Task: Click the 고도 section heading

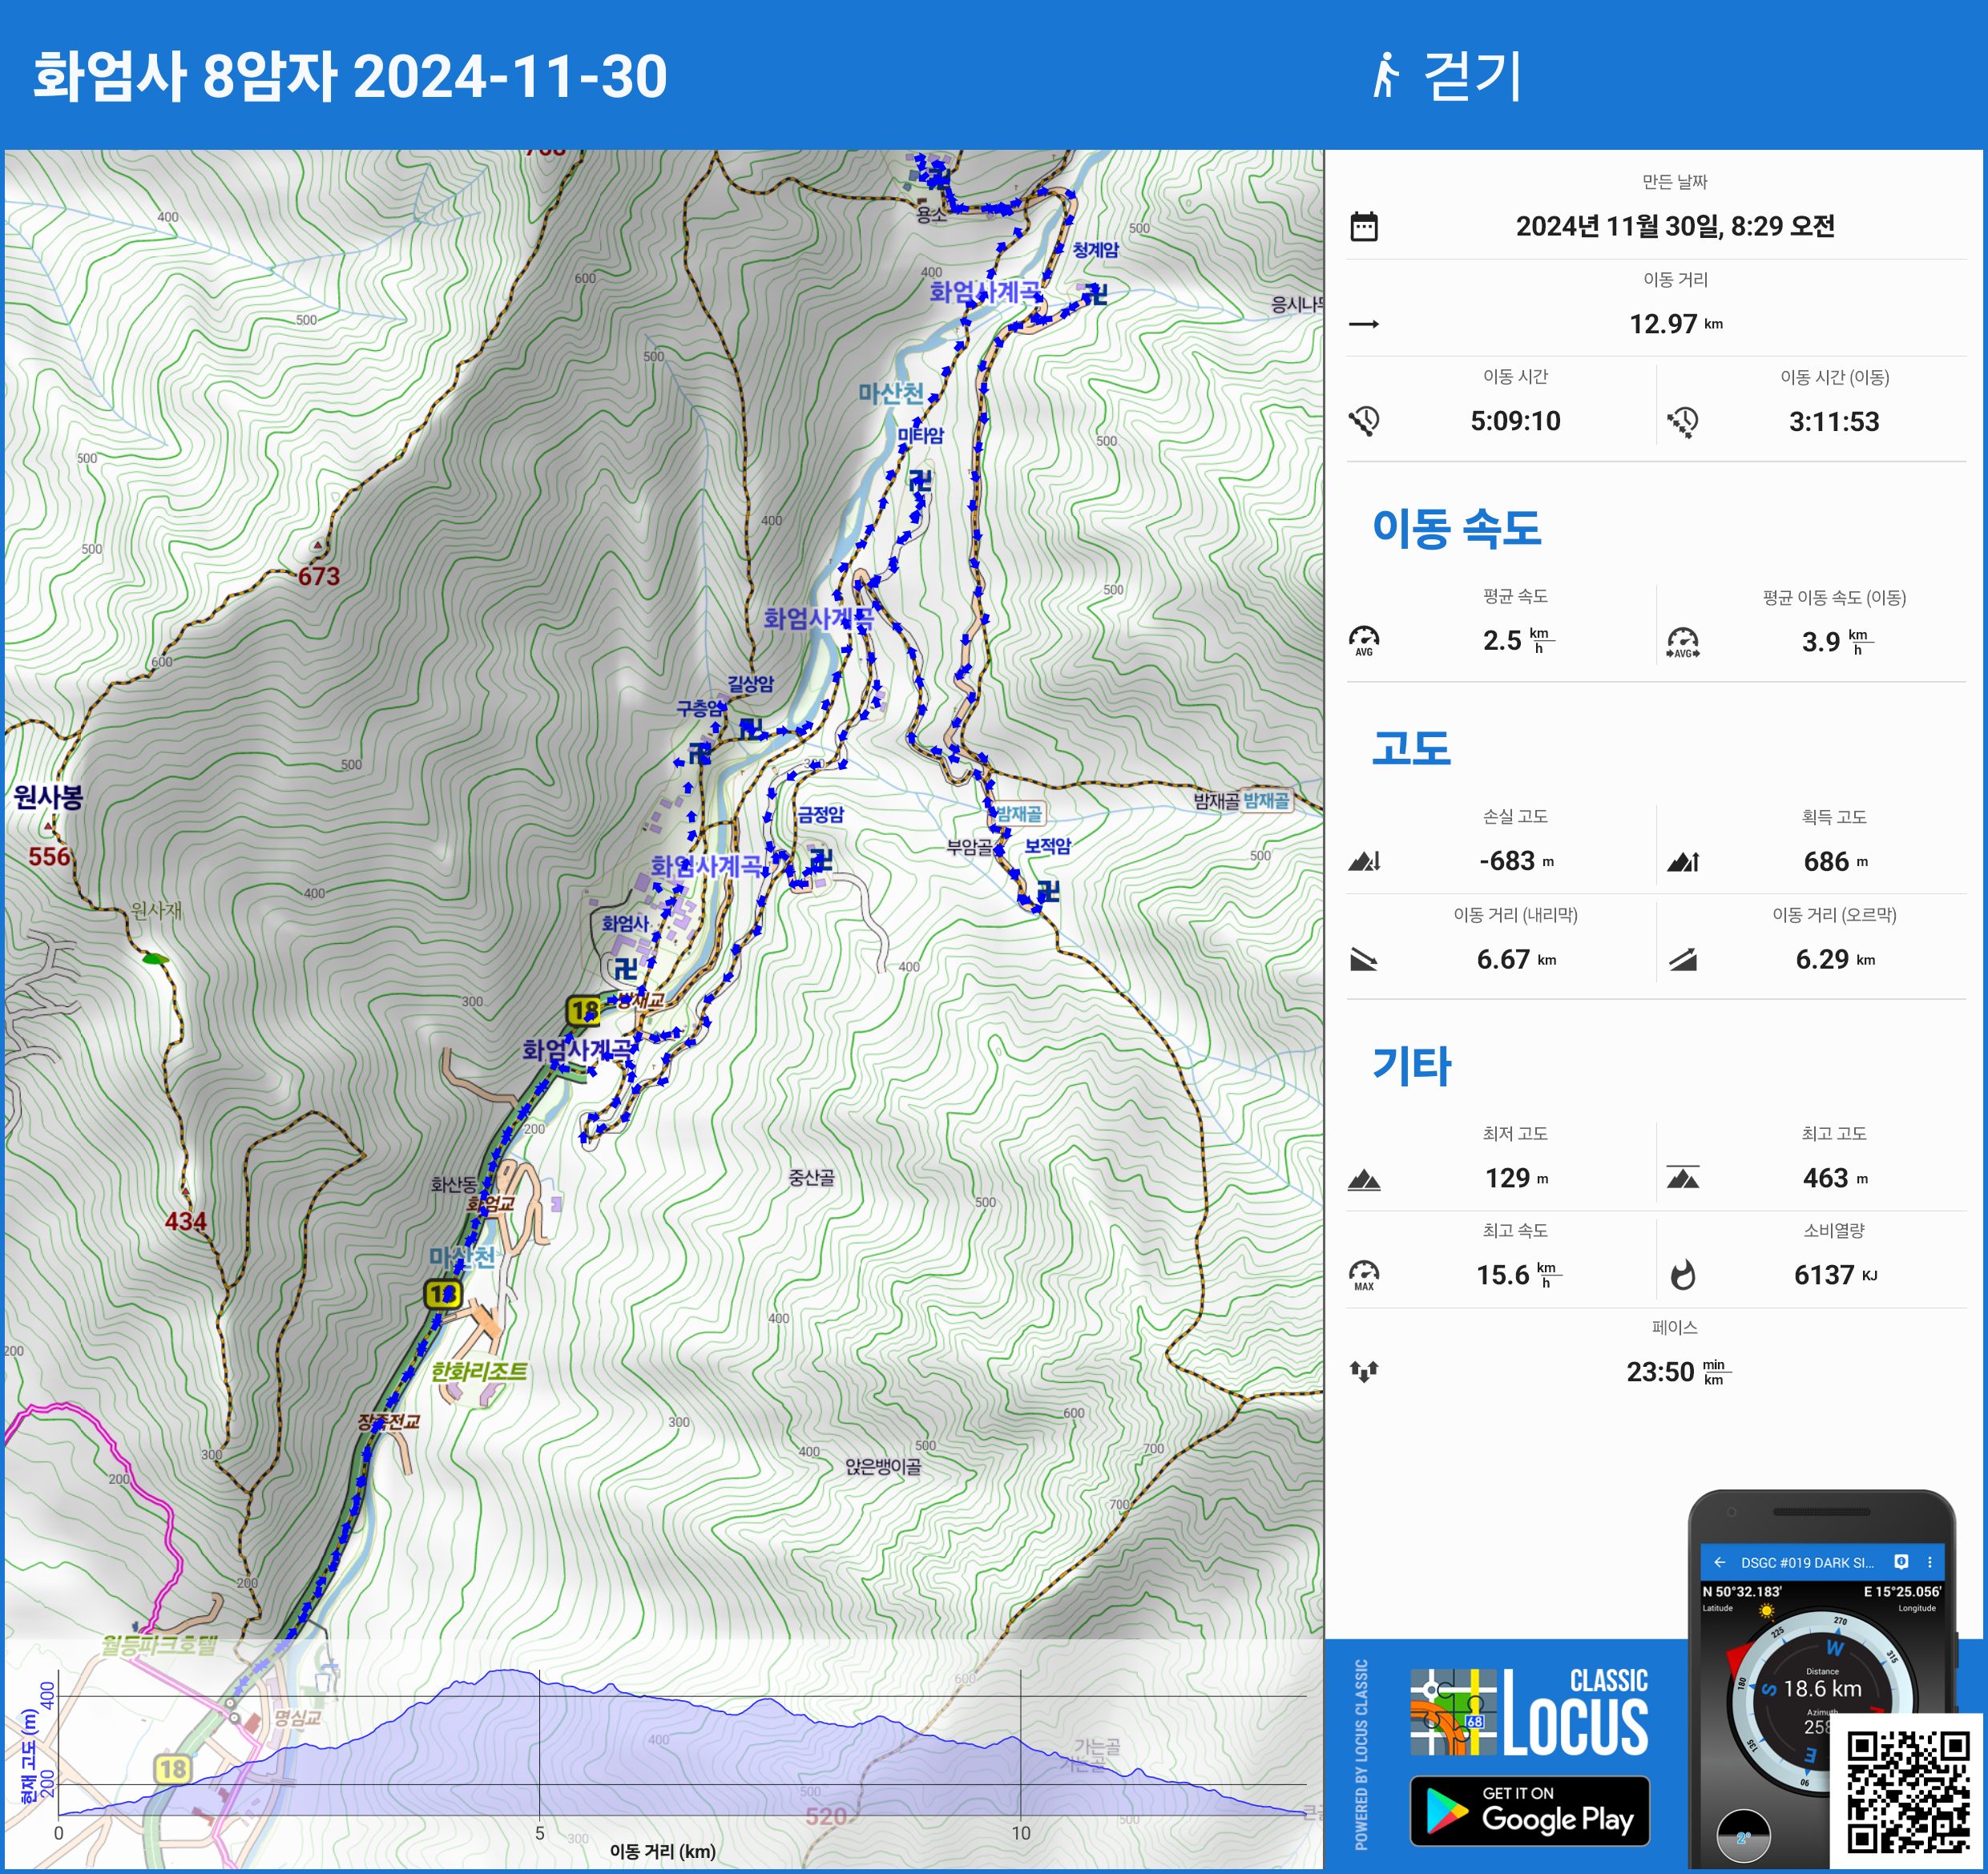Action: pyautogui.click(x=1411, y=748)
